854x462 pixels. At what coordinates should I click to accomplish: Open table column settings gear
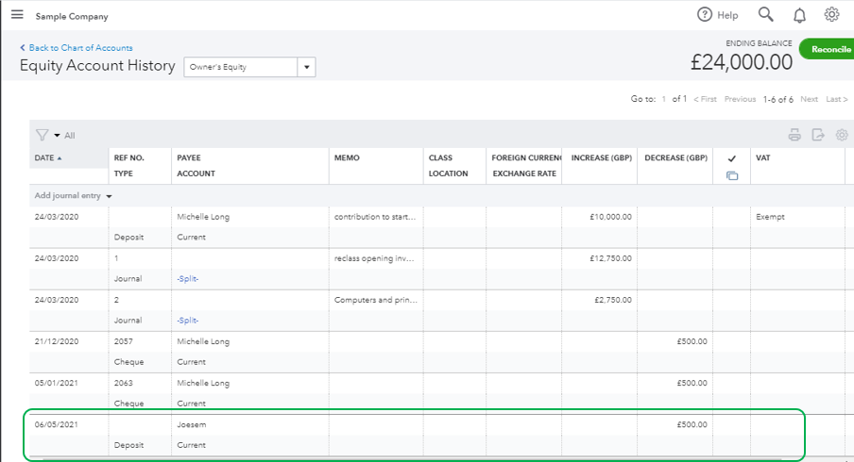[842, 135]
